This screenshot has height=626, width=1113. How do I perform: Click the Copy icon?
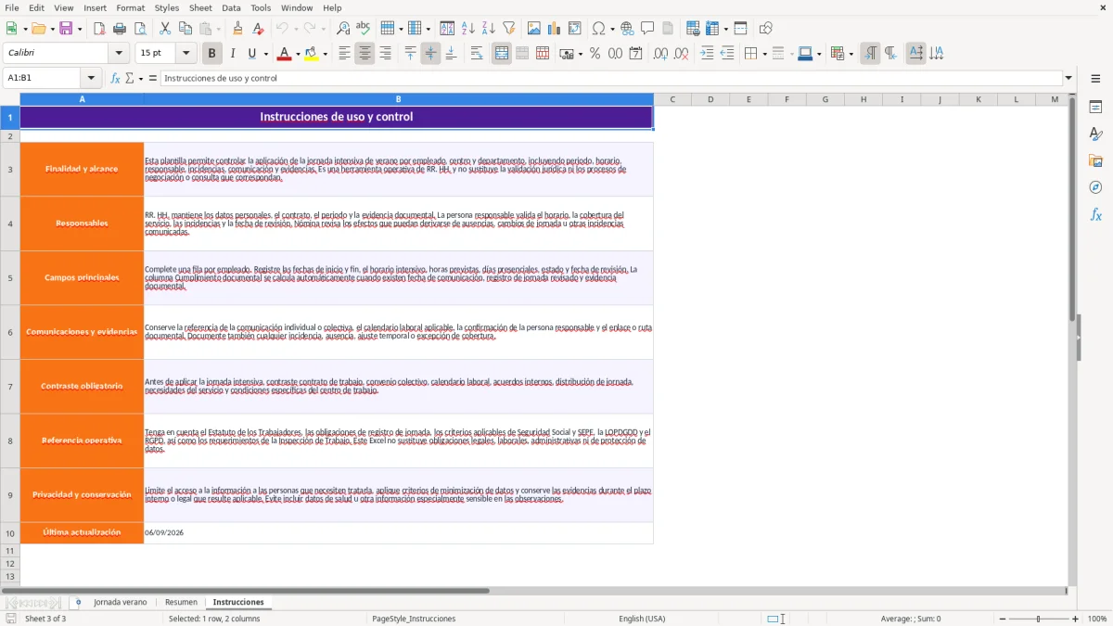click(x=185, y=29)
